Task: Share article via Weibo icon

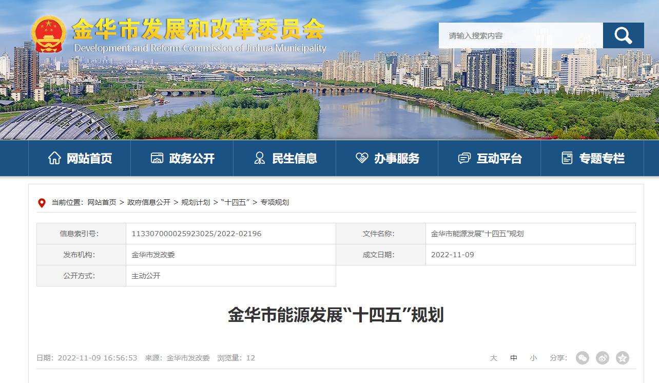Action: 602,358
